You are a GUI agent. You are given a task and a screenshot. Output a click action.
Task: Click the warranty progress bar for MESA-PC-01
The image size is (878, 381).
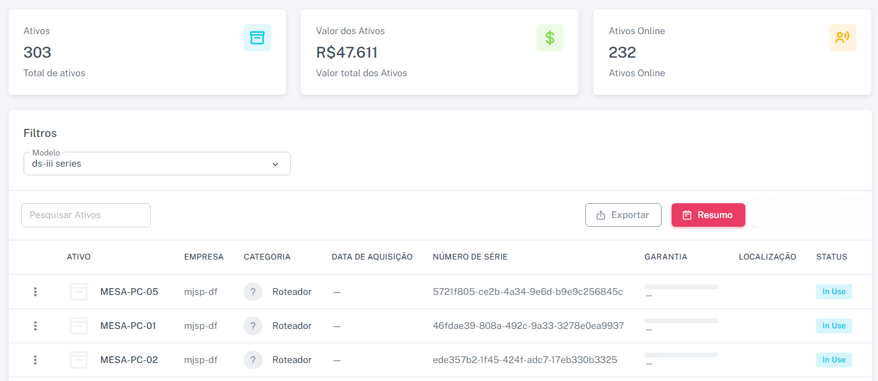point(681,321)
